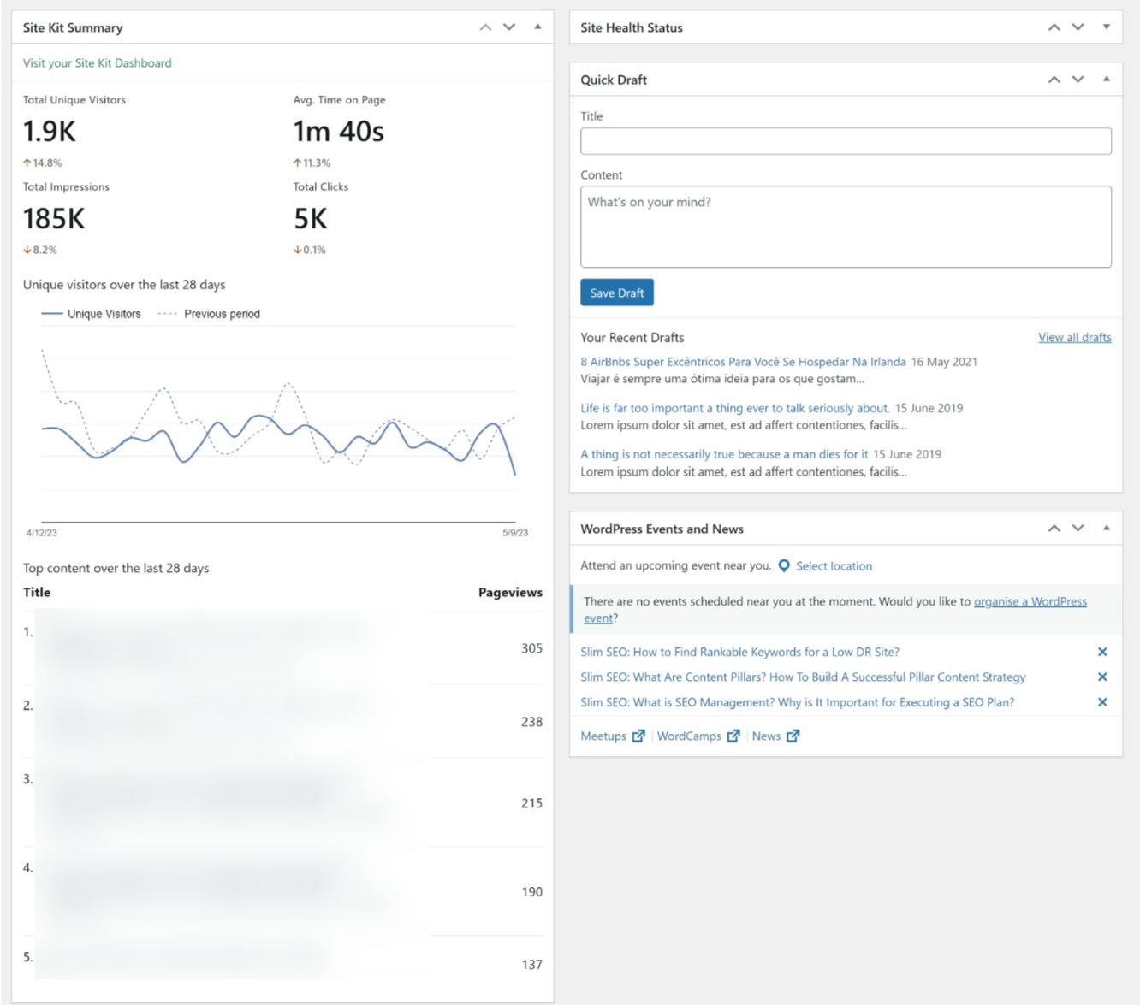The image size is (1140, 1005).
Task: Open View all drafts
Action: (1074, 337)
